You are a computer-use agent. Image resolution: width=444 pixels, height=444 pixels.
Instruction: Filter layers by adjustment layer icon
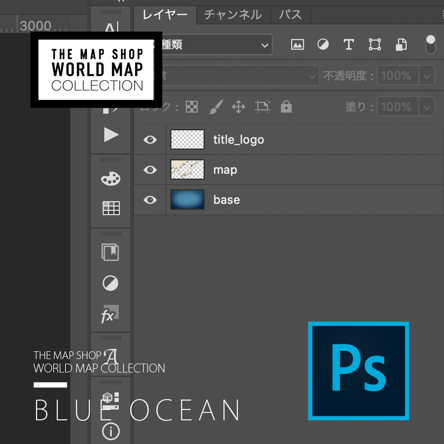(323, 44)
